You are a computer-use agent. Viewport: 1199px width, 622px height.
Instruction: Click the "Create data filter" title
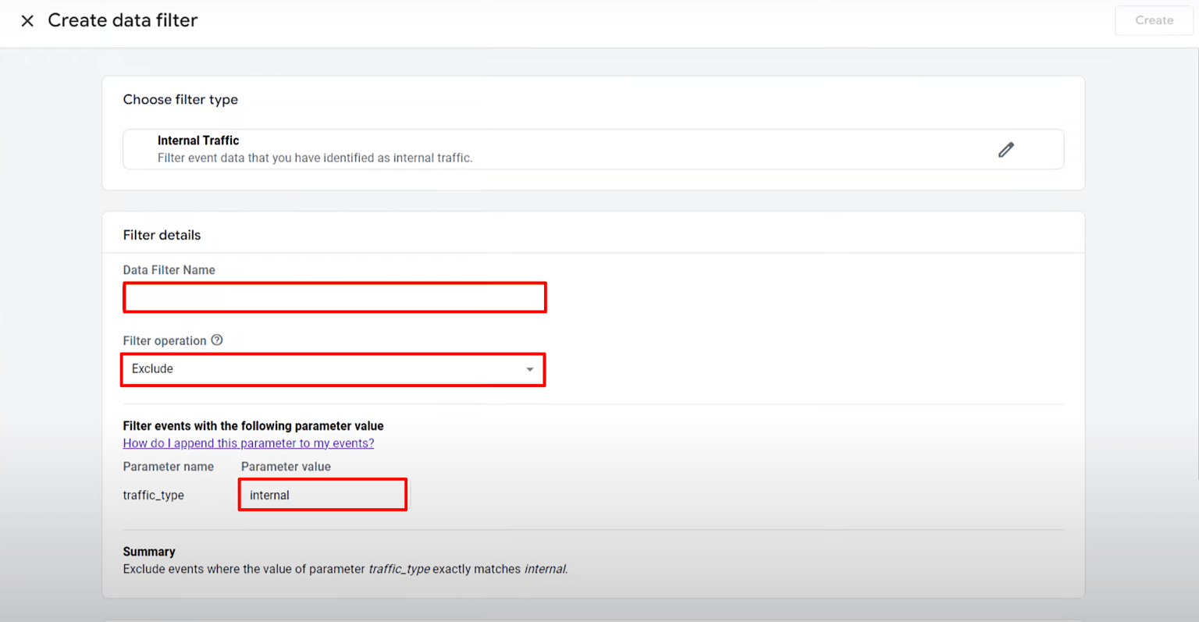pos(123,20)
